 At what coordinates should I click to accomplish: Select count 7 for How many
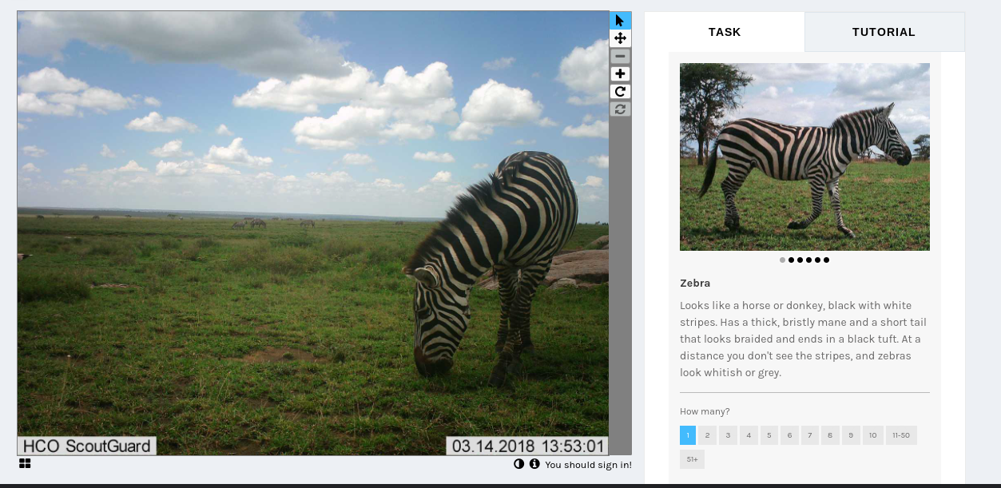point(810,435)
